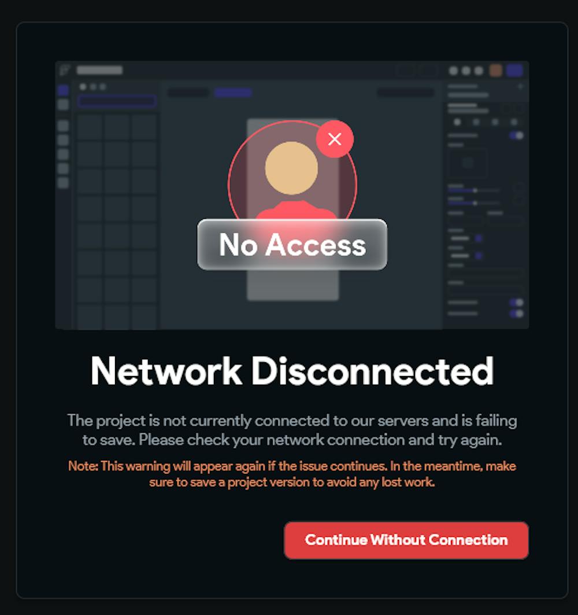Click the upper slider handle in mockup right panel
Screen dimensions: 578x615
[x=475, y=190]
